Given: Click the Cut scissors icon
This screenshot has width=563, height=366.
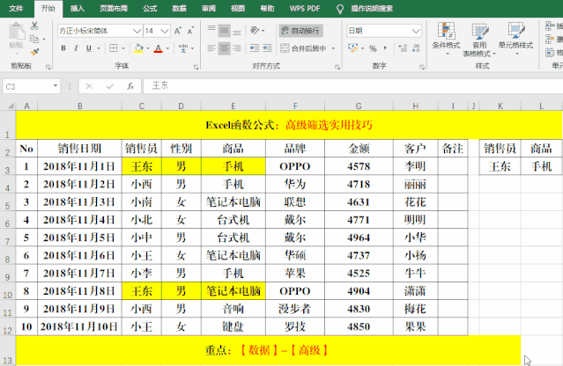Looking at the screenshot, I should coord(34,26).
